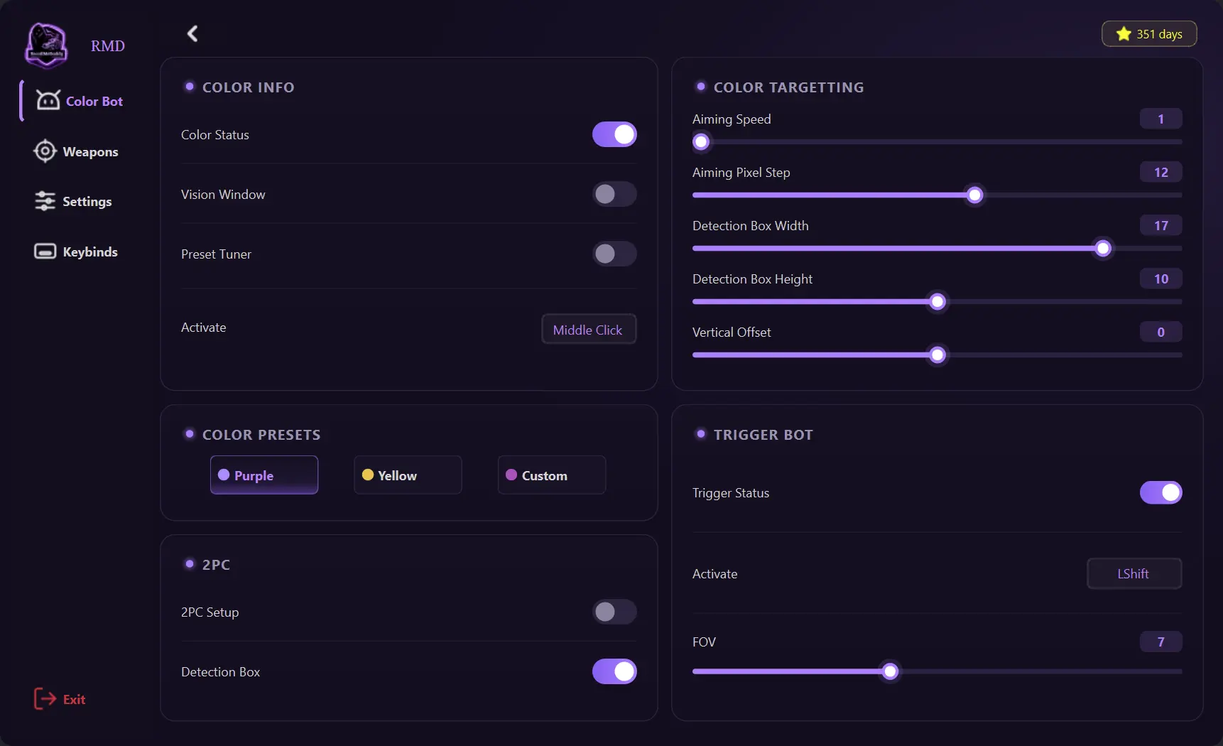Go back using the left chevron arrow

(192, 33)
